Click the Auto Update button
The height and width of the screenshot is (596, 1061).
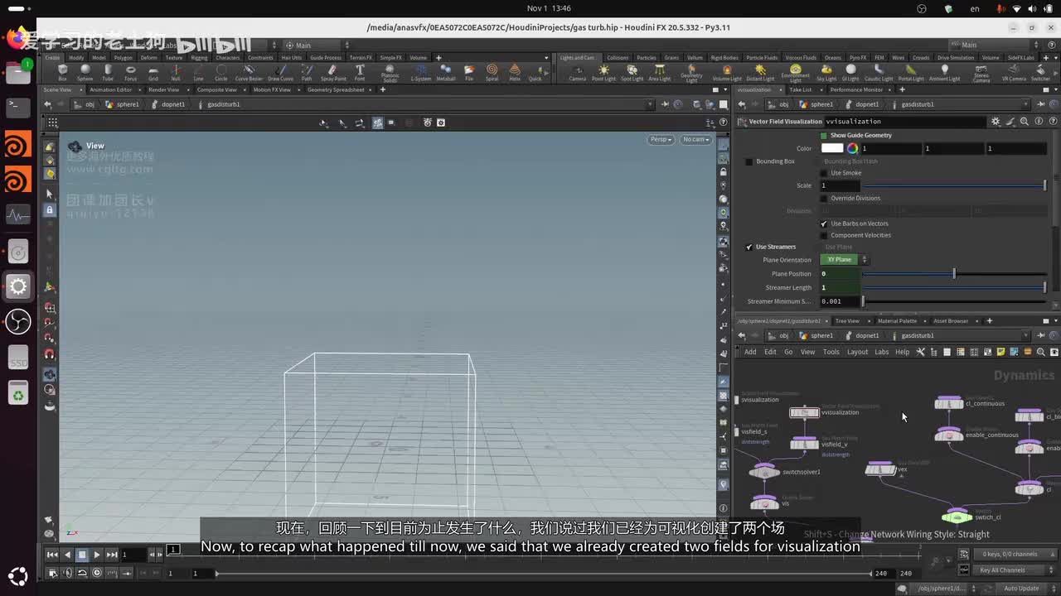1020,589
